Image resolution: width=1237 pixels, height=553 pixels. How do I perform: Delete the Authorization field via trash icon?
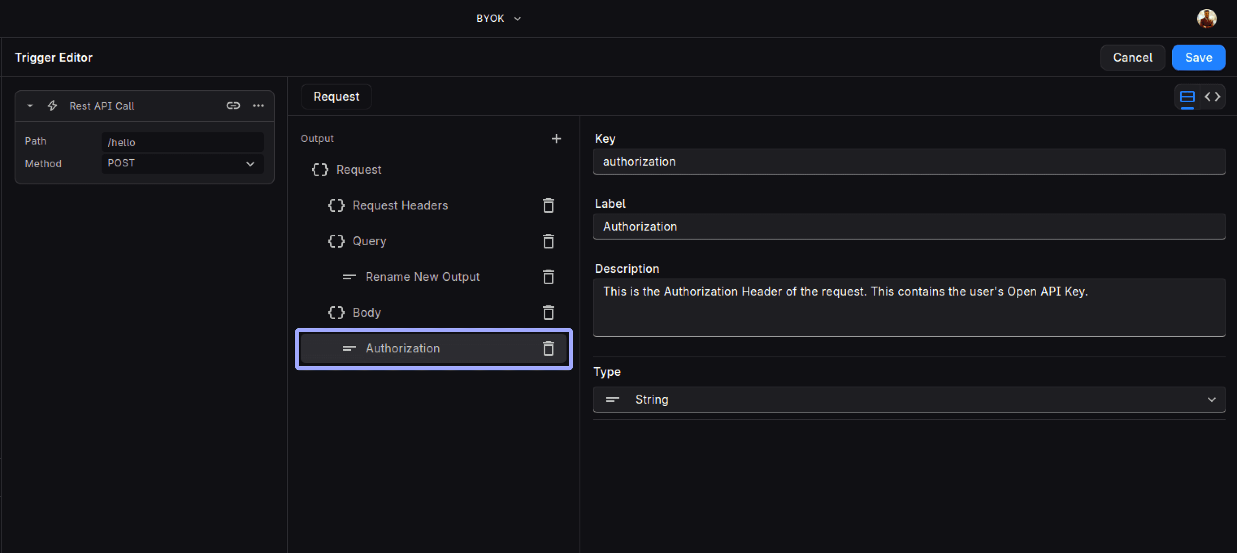click(x=548, y=349)
